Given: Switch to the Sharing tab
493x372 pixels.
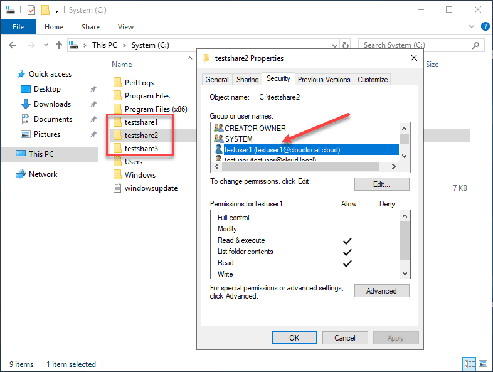Looking at the screenshot, I should 247,80.
